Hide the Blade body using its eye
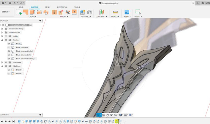Image resolution: width=210 pixels, height=124 pixels. (x=9, y=44)
